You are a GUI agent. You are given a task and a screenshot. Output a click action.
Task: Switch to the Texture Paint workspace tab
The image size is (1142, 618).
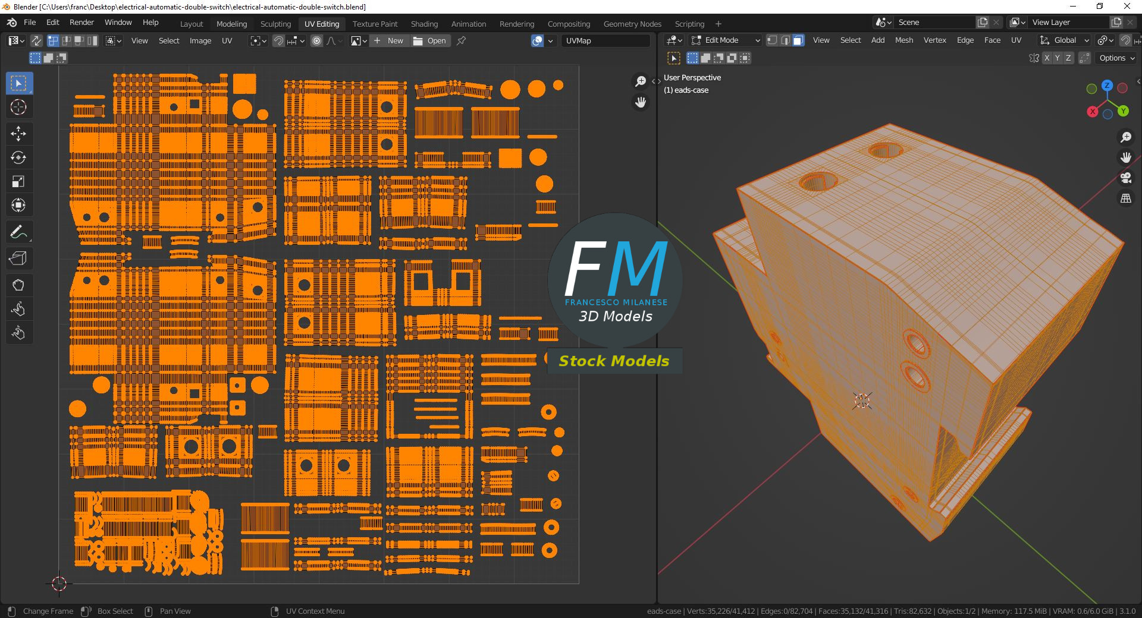[x=375, y=24]
